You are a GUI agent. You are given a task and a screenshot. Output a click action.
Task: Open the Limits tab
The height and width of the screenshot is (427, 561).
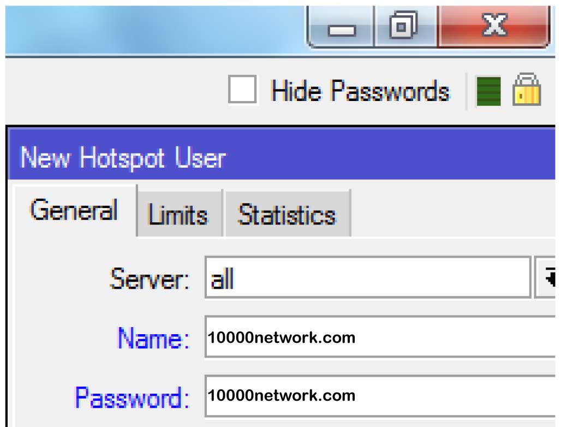[180, 213]
